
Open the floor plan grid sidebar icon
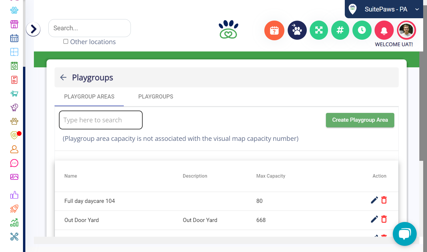click(x=14, y=52)
